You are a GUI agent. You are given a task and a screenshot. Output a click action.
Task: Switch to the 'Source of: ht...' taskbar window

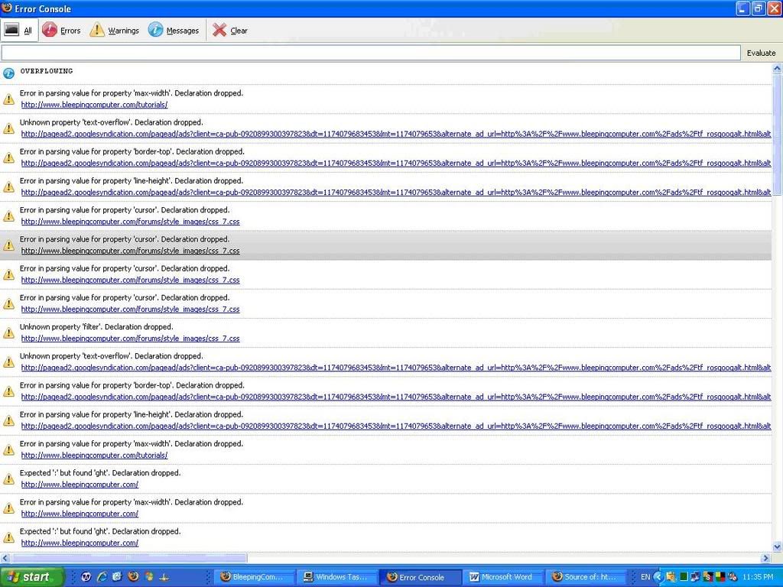tap(585, 577)
